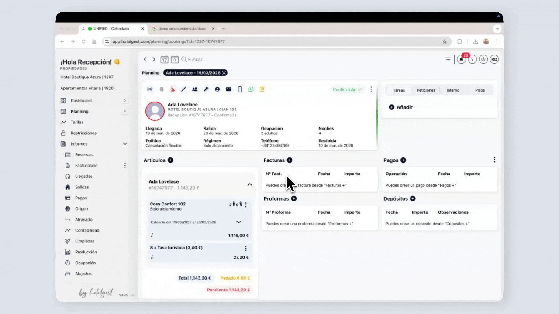
Task: Open the filter lines icon
Action: (448, 60)
